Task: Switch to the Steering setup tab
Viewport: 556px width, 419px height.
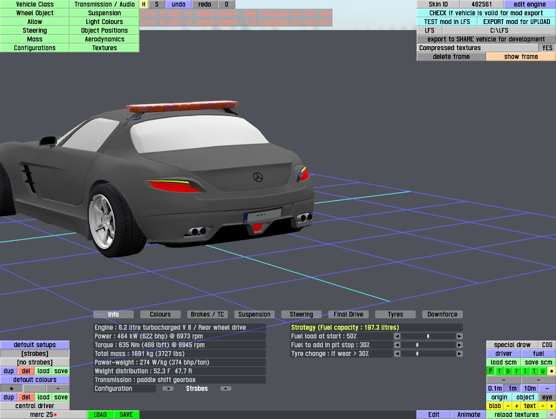Action: [x=302, y=314]
